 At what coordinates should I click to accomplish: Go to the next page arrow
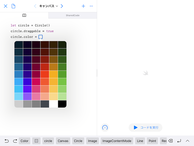(x=62, y=6)
